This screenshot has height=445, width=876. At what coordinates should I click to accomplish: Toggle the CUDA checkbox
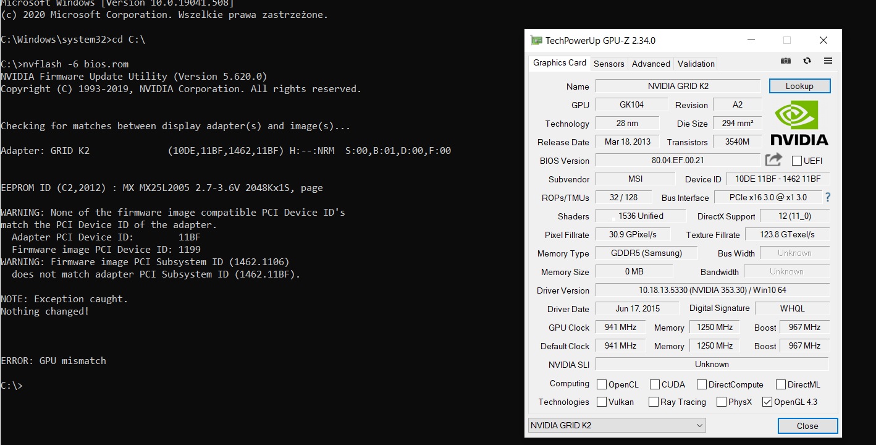point(655,384)
